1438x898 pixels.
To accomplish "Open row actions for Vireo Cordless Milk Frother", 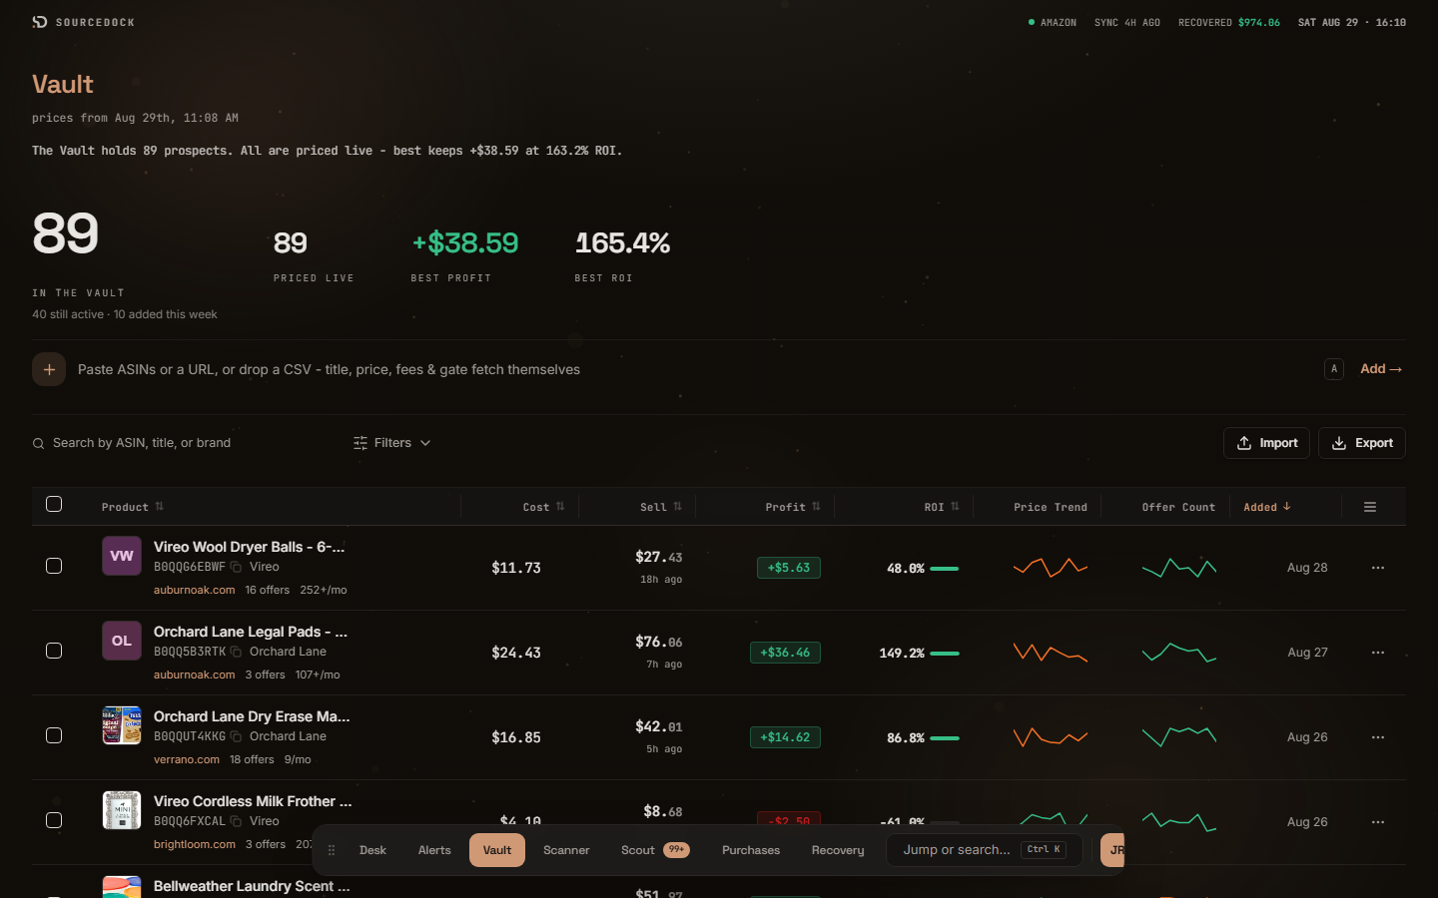I will coord(1378,822).
